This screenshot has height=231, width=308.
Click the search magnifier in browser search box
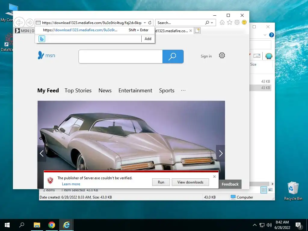pos(207,23)
